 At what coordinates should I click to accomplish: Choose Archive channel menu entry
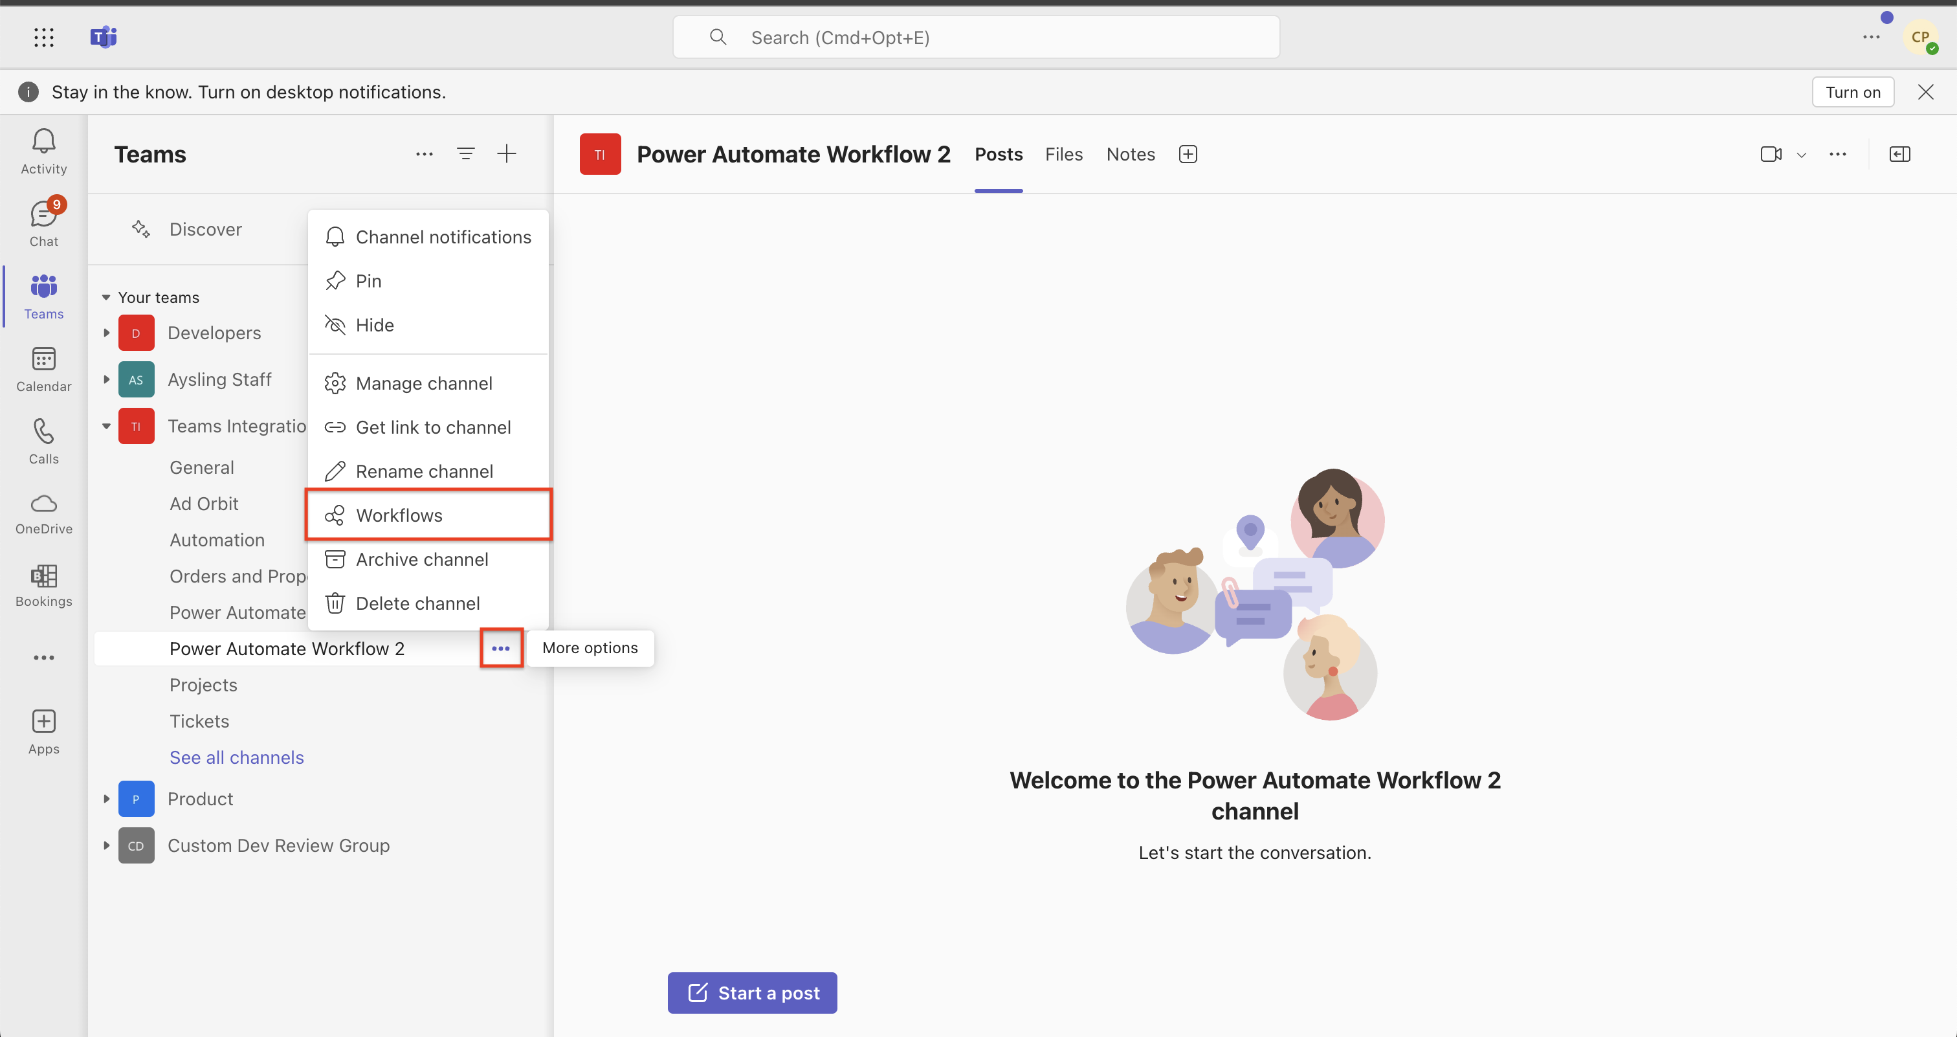pos(428,559)
